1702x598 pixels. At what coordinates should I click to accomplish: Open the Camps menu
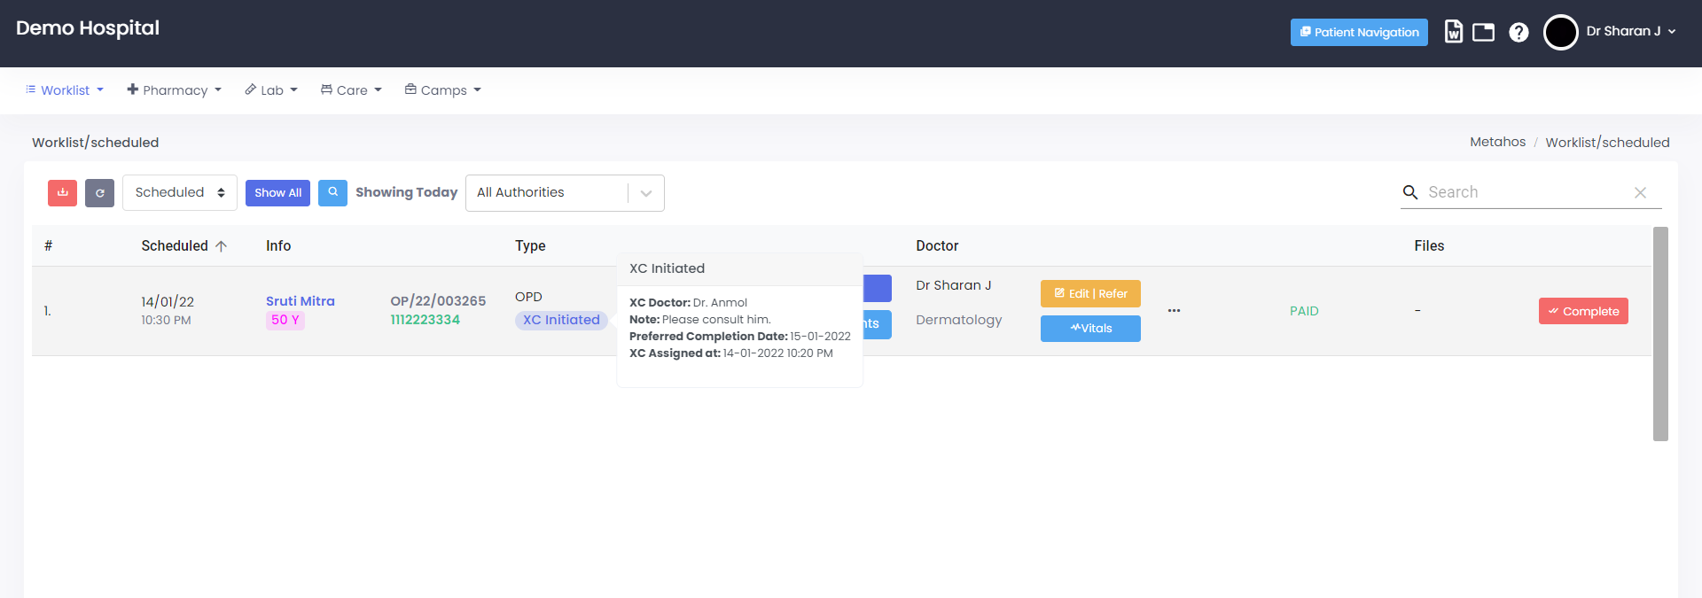(x=443, y=90)
